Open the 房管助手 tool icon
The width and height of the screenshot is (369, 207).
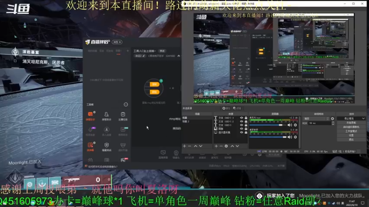coord(107,116)
